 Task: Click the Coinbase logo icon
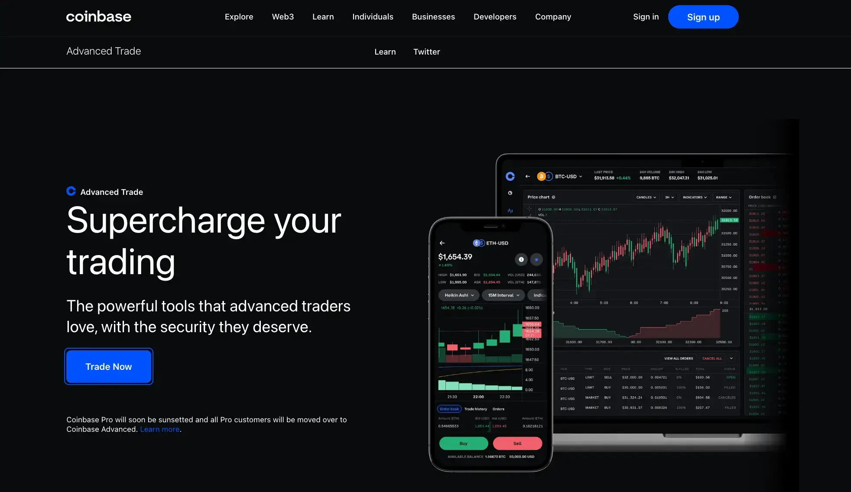[98, 16]
